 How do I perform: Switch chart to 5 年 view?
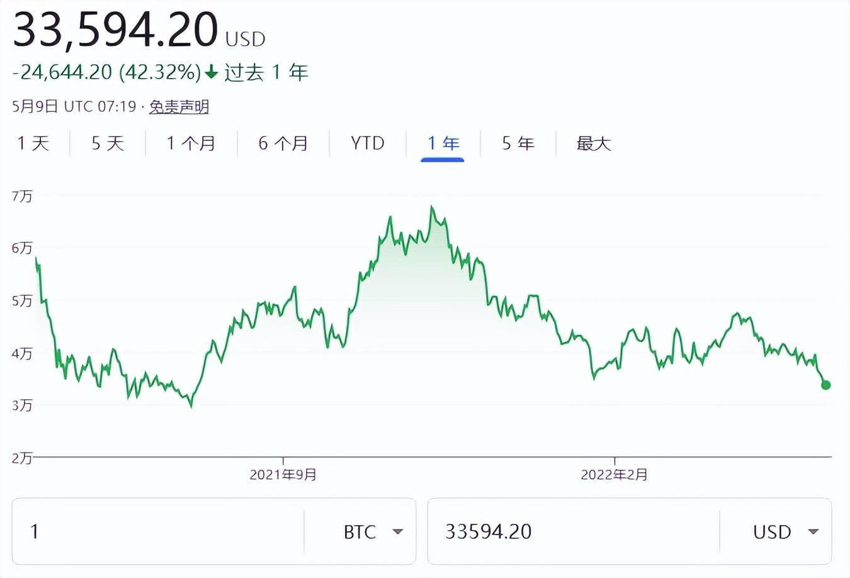[518, 144]
